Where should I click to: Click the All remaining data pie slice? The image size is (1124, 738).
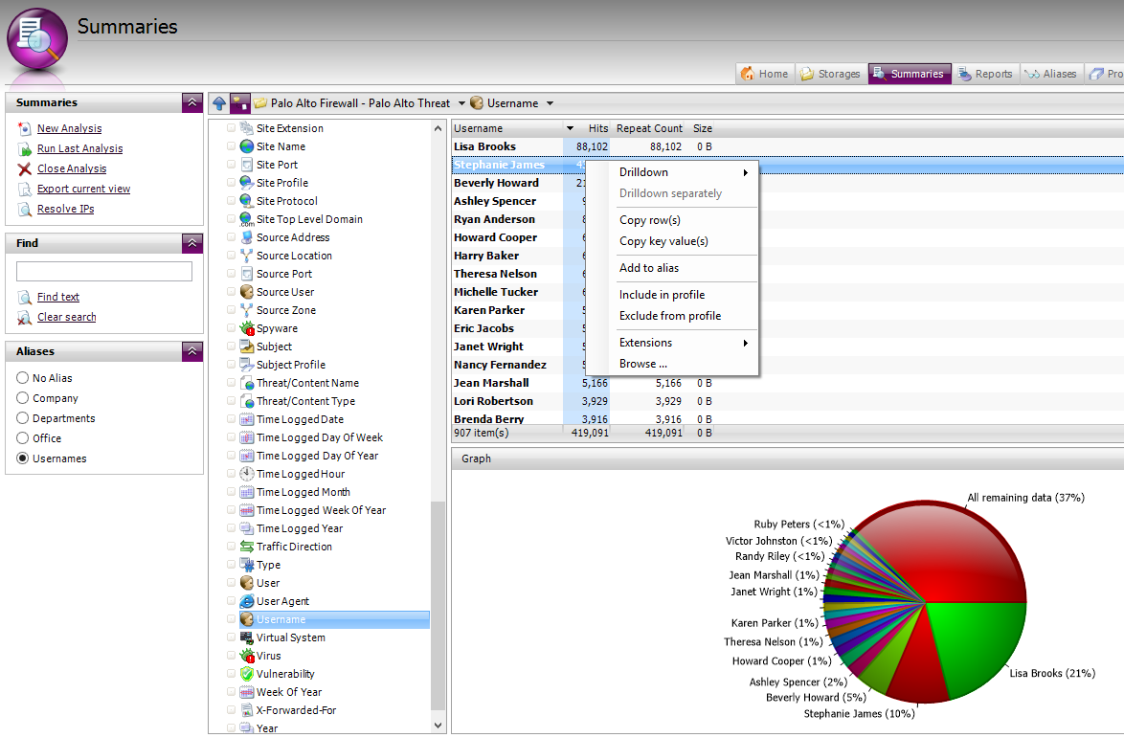click(x=939, y=551)
